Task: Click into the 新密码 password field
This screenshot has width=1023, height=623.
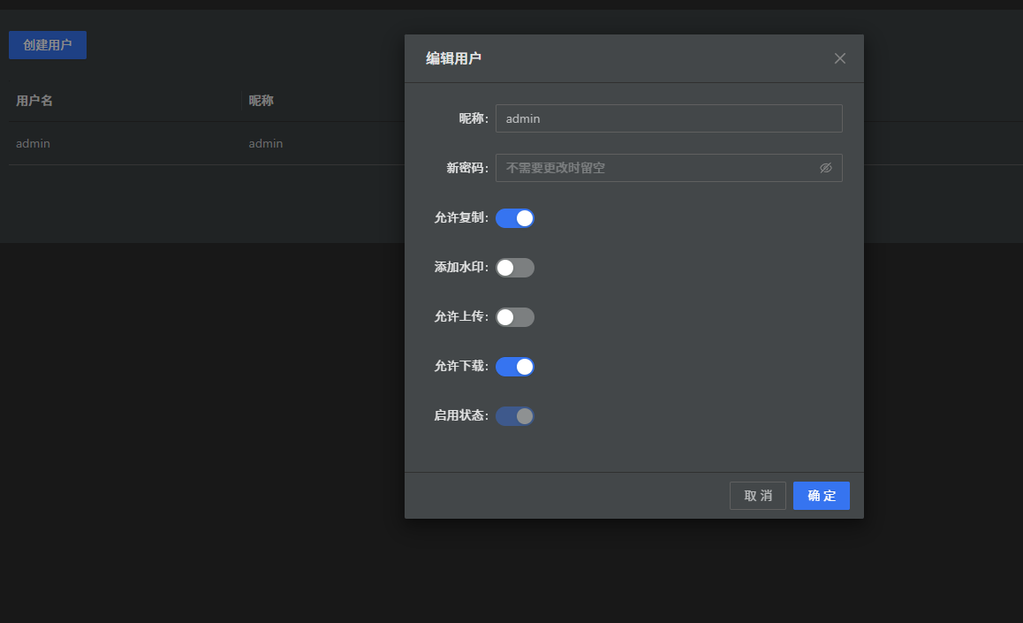Action: click(x=658, y=168)
